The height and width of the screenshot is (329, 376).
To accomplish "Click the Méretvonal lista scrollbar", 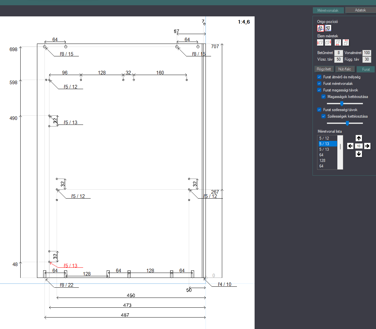I will 340,152.
